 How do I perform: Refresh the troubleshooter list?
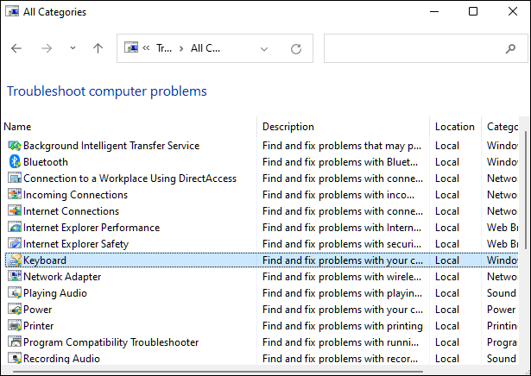(297, 49)
